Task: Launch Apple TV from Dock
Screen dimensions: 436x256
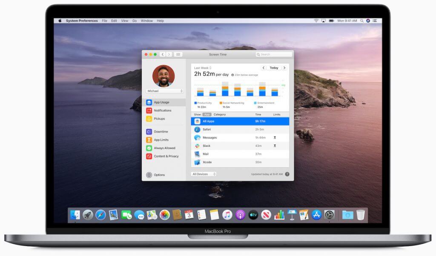Action: pyautogui.click(x=253, y=215)
